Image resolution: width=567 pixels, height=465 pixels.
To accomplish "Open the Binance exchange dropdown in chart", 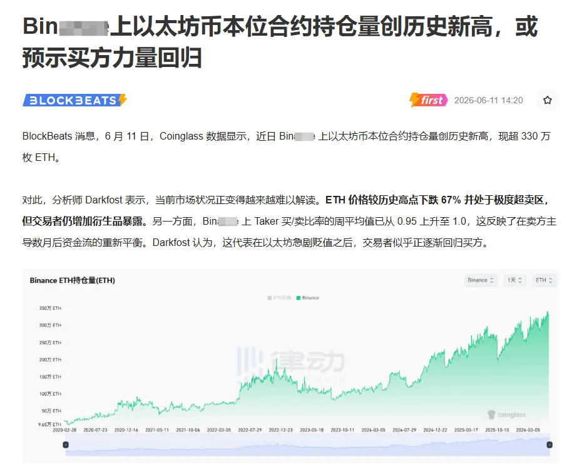I will tap(481, 280).
